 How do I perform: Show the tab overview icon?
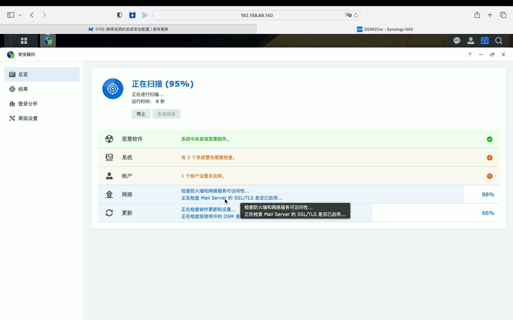(503, 15)
